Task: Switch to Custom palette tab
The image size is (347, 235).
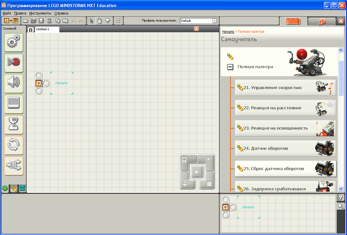Action: coord(22,189)
